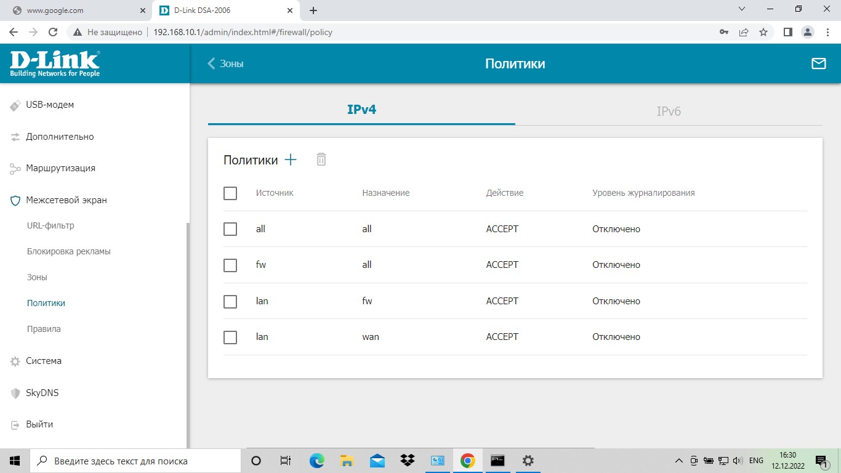841x473 pixels.
Task: Switch to the IPv6 tab
Action: coord(668,111)
